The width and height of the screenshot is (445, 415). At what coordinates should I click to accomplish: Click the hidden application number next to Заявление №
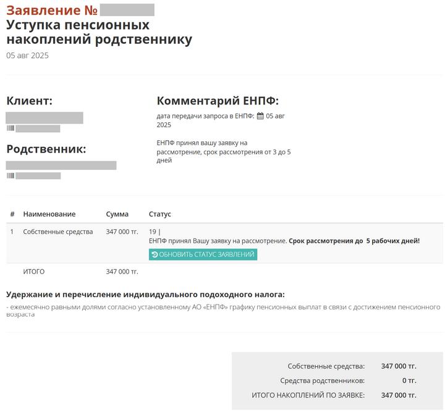pos(127,10)
